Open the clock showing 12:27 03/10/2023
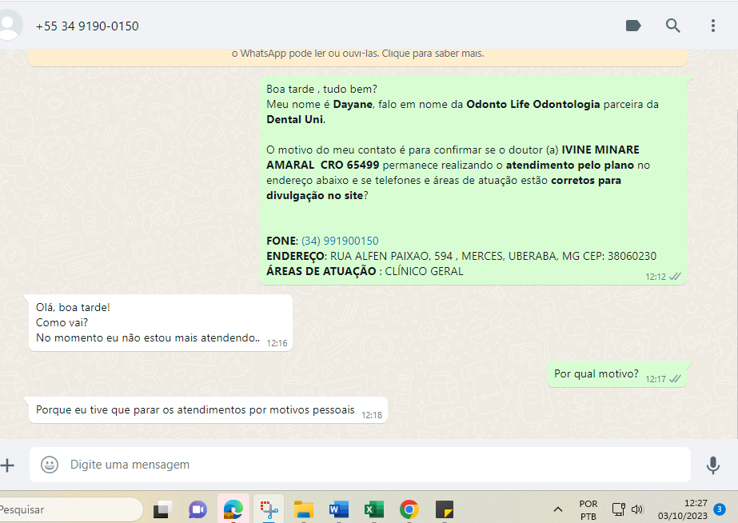The width and height of the screenshot is (738, 523). (x=683, y=509)
